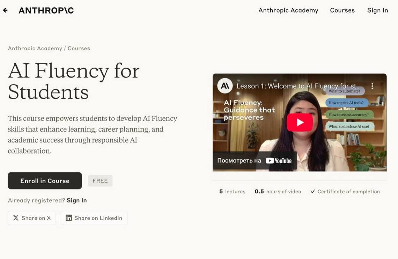Click the Anthropic channel avatar in video
This screenshot has width=398, height=259.
pos(225,86)
